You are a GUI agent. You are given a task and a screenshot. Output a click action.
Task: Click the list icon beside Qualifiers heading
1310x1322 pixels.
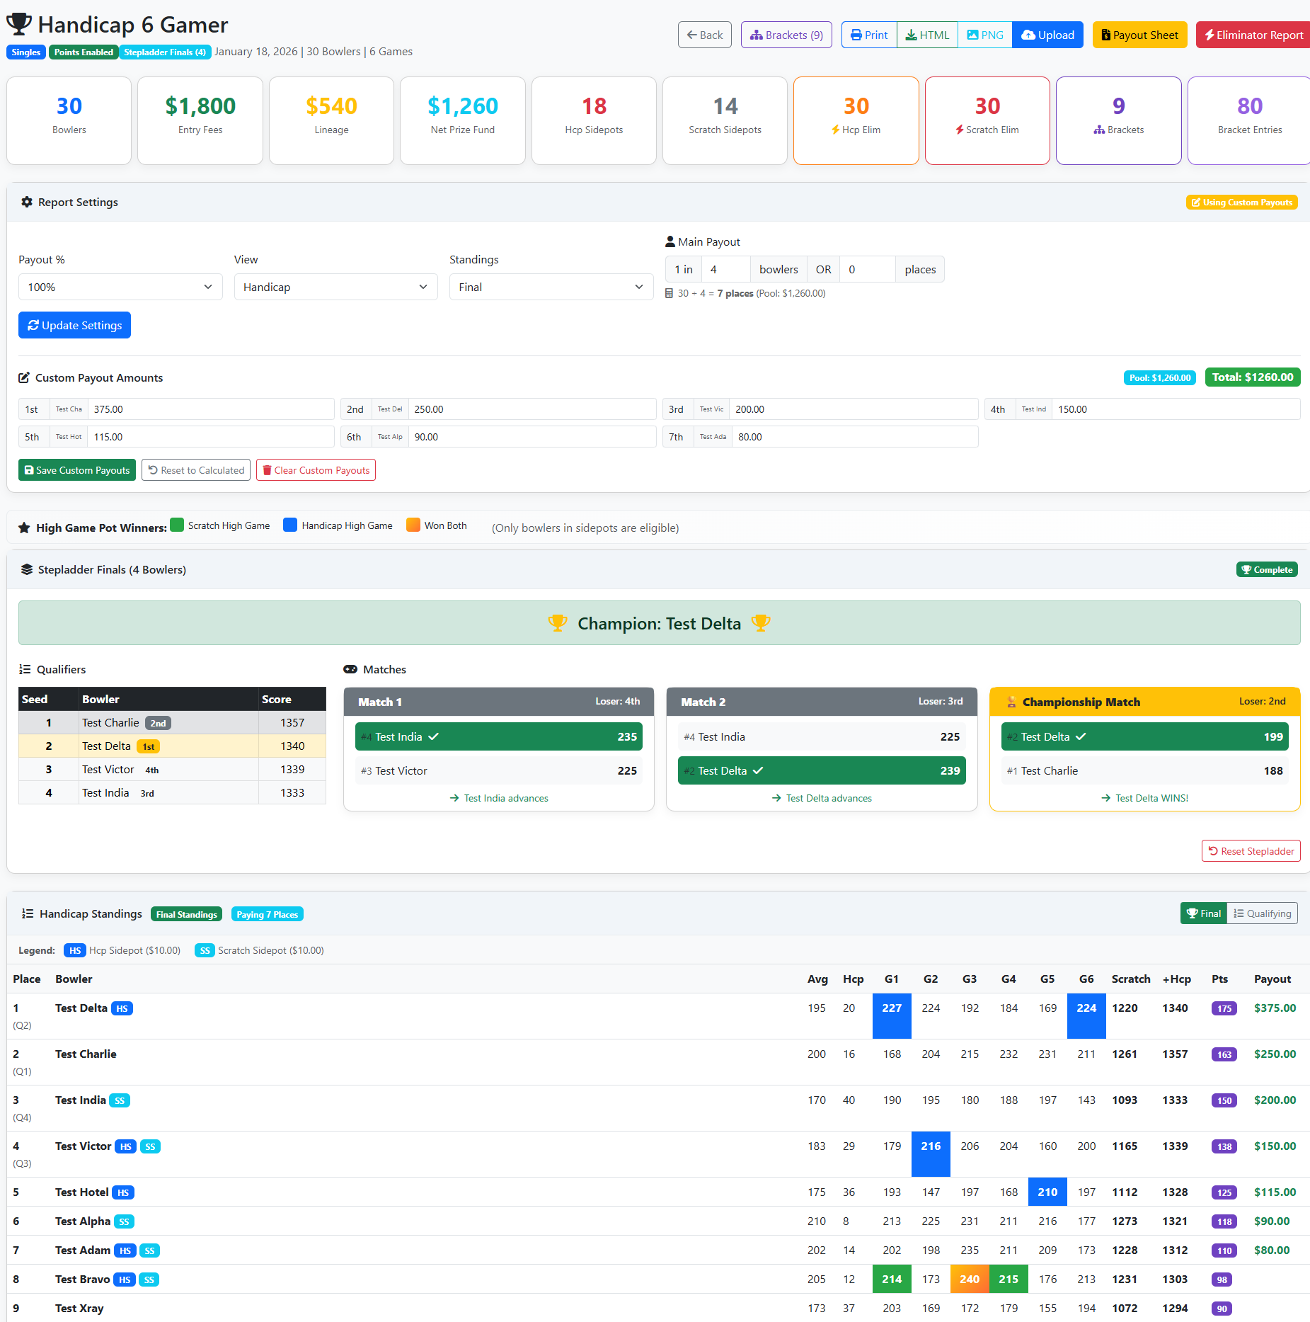(x=25, y=669)
